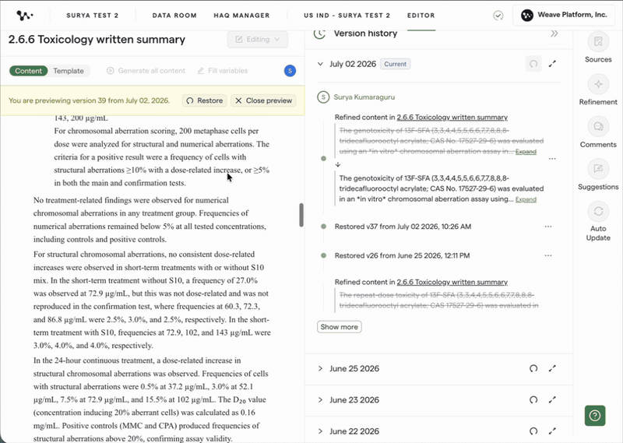Open the Data Room tab

point(174,16)
